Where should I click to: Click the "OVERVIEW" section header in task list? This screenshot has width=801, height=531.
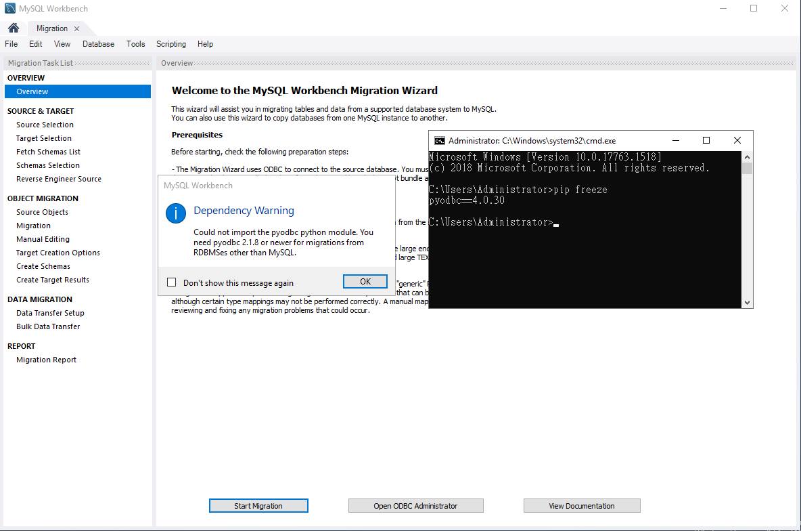point(26,79)
